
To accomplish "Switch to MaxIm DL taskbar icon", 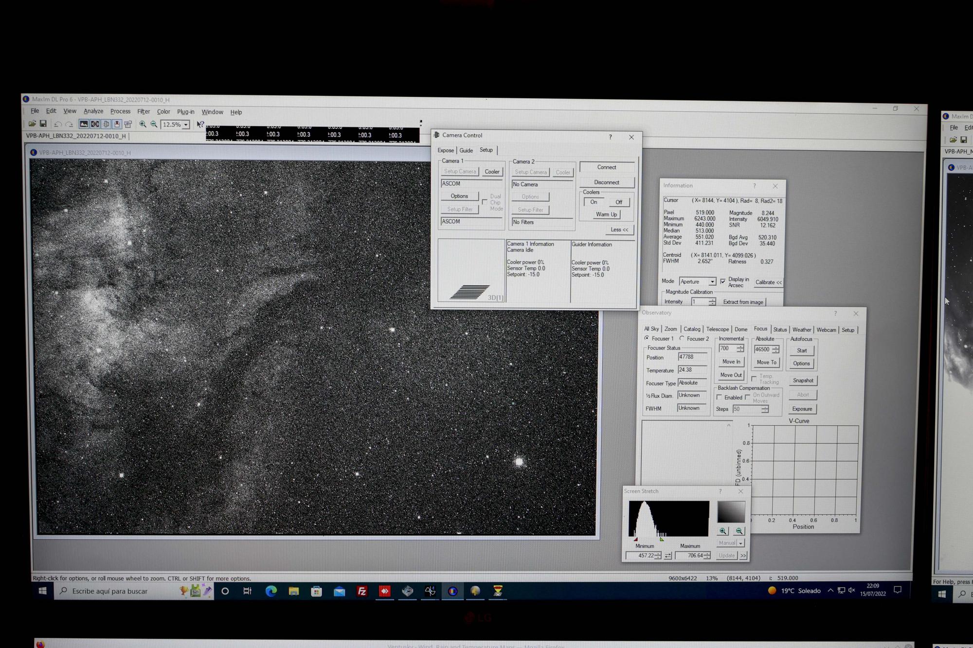I will tap(453, 591).
